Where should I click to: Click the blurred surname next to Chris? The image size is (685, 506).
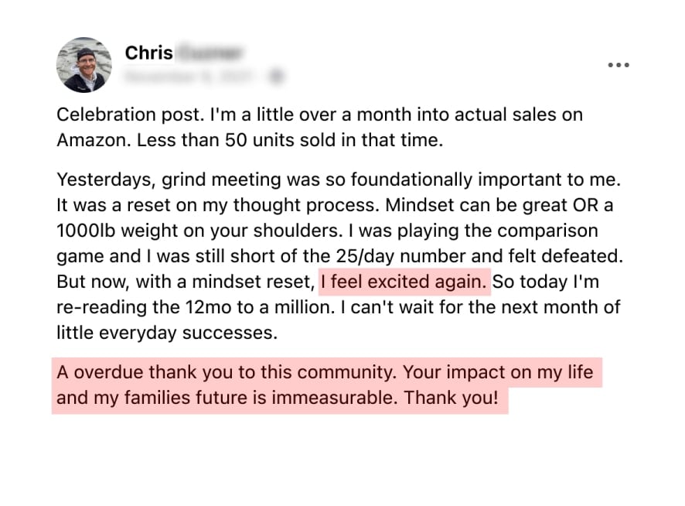(209, 53)
